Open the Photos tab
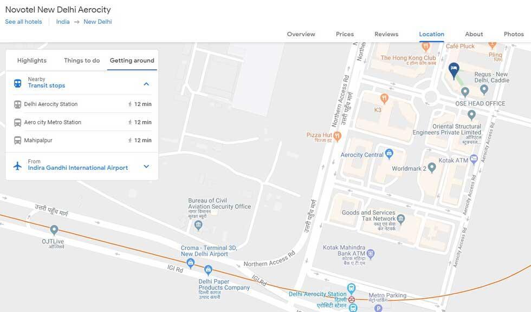Screen dimensions: 531x312 (514, 34)
